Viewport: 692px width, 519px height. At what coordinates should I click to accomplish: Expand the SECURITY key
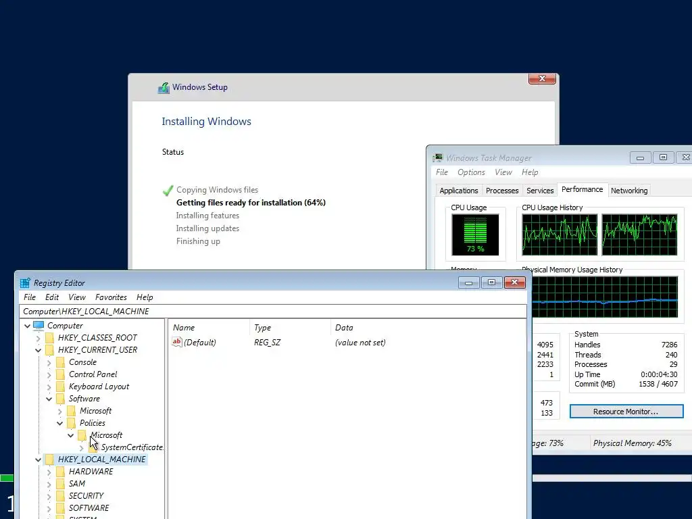tap(49, 496)
